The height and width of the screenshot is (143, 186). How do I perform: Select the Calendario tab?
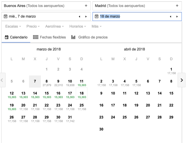tap(16, 37)
